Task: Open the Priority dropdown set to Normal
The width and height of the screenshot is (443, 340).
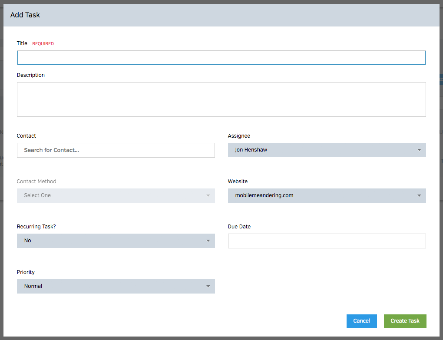Action: (116, 286)
